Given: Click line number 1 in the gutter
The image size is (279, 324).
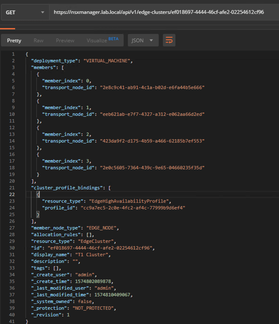Looking at the screenshot, I should (x=13, y=54).
